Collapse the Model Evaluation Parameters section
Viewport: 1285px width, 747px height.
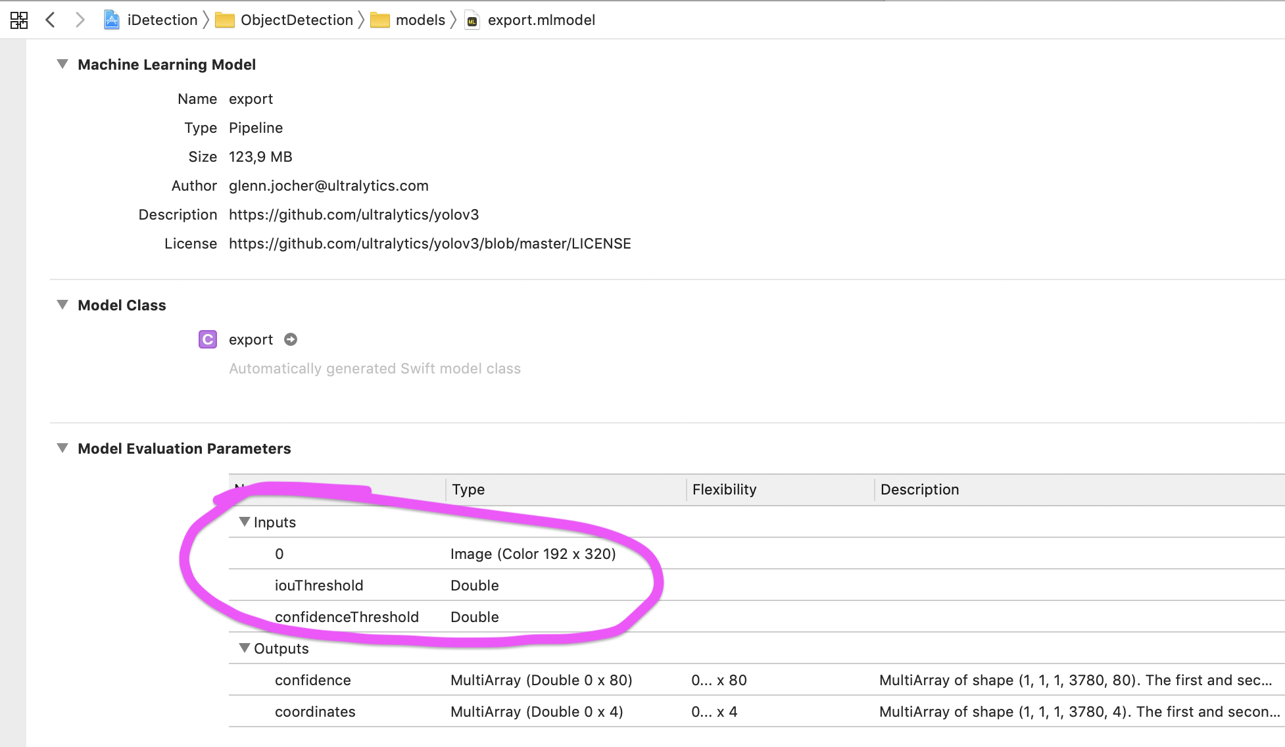(62, 448)
